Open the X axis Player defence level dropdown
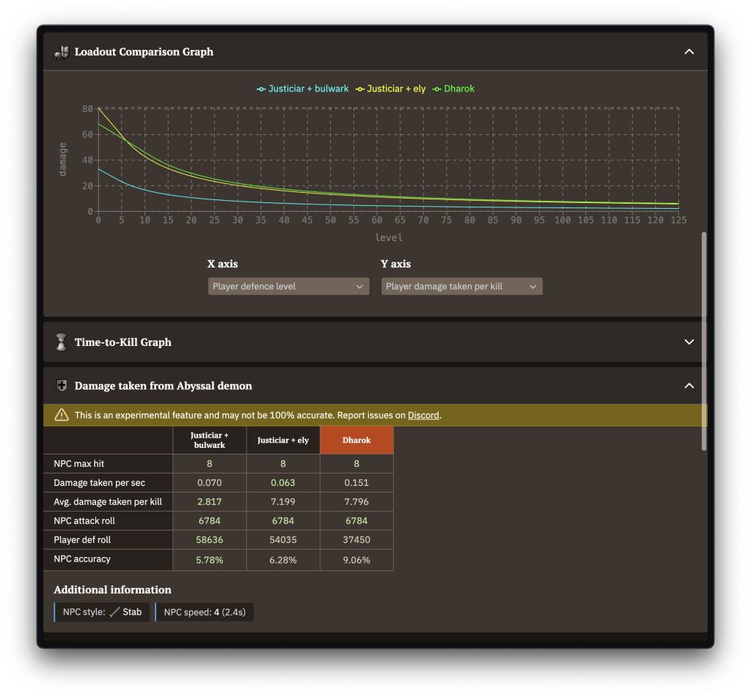The width and height of the screenshot is (751, 697). [x=288, y=287]
